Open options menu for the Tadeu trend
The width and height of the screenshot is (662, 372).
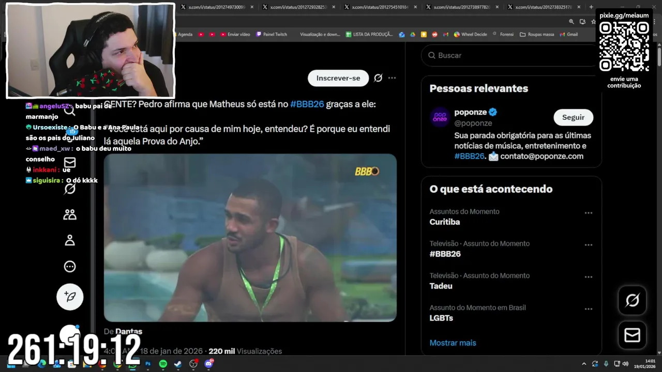588,277
